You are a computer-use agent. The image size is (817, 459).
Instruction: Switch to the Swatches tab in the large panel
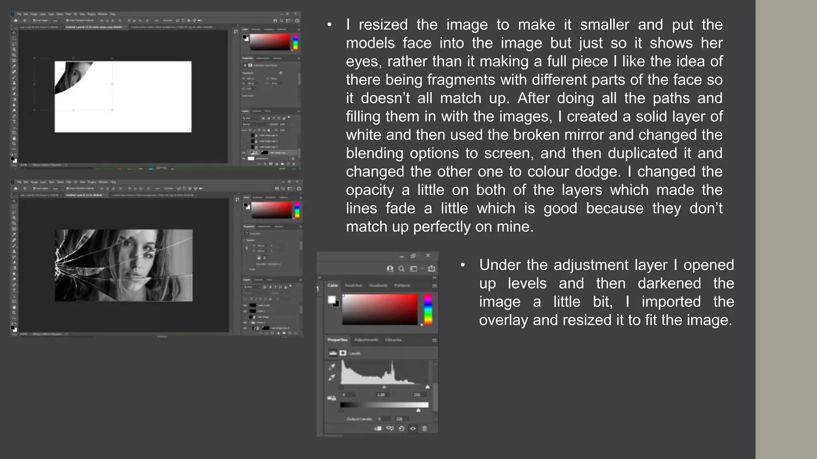pyautogui.click(x=353, y=286)
